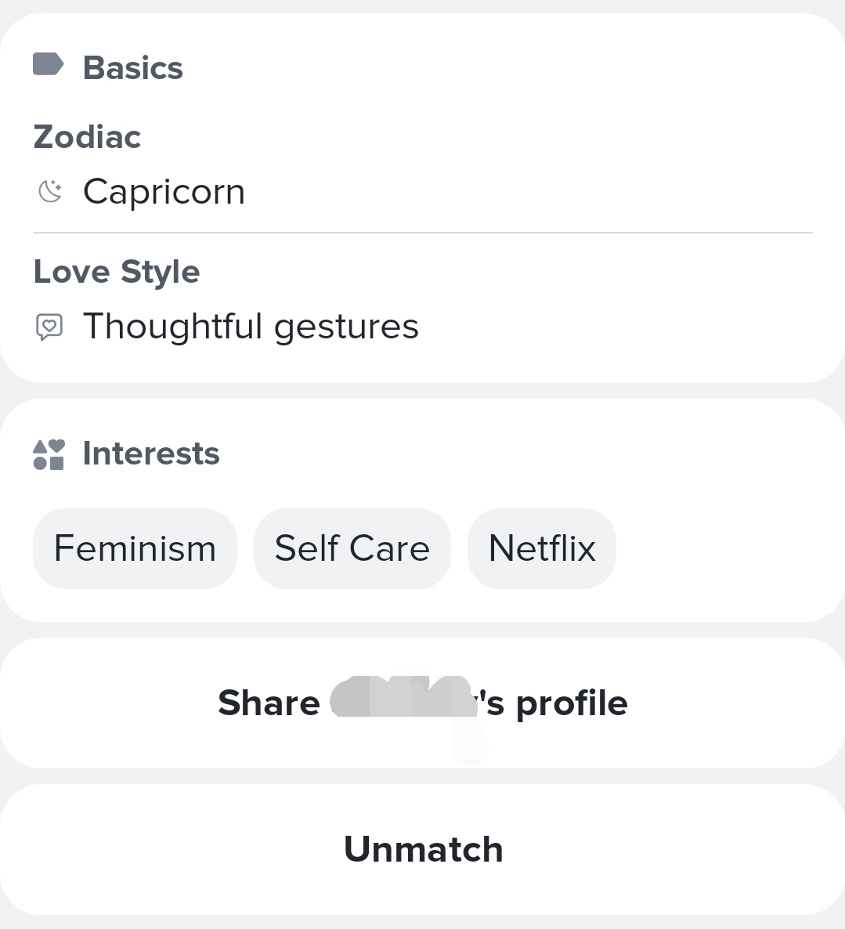845x929 pixels.
Task: Tap the Thoughtful gestures value
Action: point(251,327)
